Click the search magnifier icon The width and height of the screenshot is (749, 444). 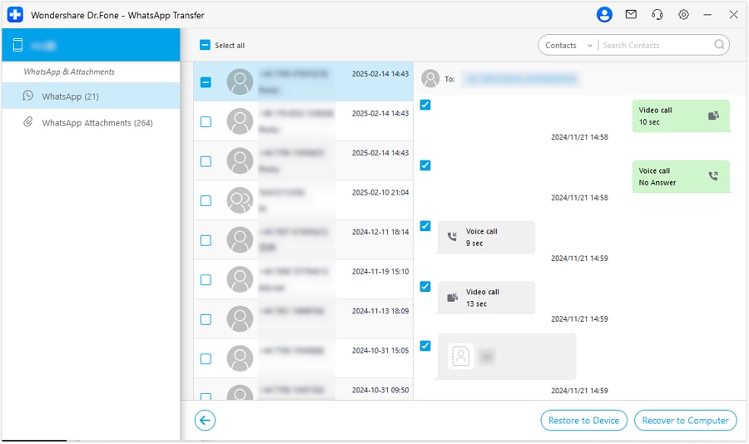pyautogui.click(x=719, y=45)
